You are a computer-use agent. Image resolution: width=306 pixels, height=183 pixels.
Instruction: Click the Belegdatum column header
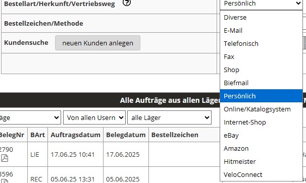(x=126, y=135)
